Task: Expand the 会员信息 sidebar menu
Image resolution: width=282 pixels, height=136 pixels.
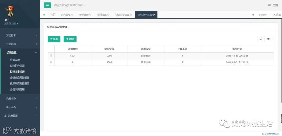Action: [x=20, y=44]
